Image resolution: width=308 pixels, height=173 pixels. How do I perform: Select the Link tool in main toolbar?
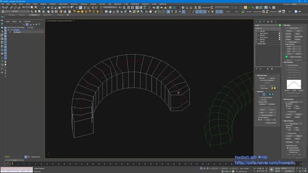point(11,8)
